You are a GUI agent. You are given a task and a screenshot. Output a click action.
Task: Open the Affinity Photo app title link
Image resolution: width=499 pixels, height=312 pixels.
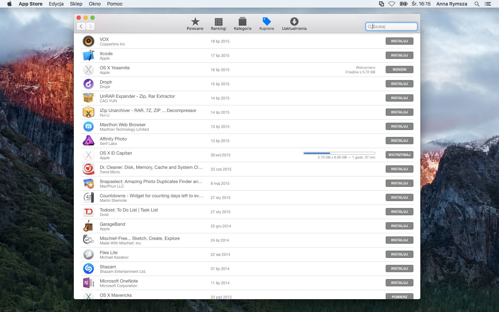113,139
